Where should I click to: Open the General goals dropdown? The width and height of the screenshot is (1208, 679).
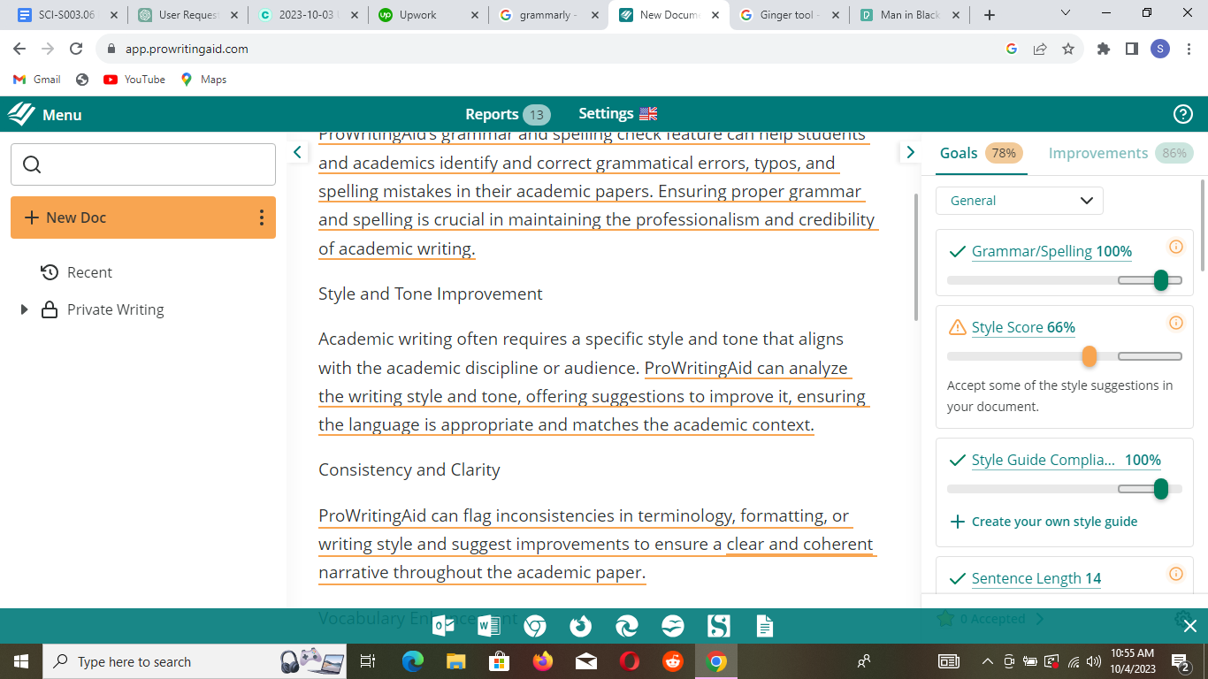point(1019,201)
